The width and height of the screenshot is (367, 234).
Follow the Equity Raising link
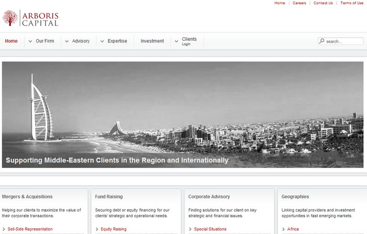click(114, 229)
